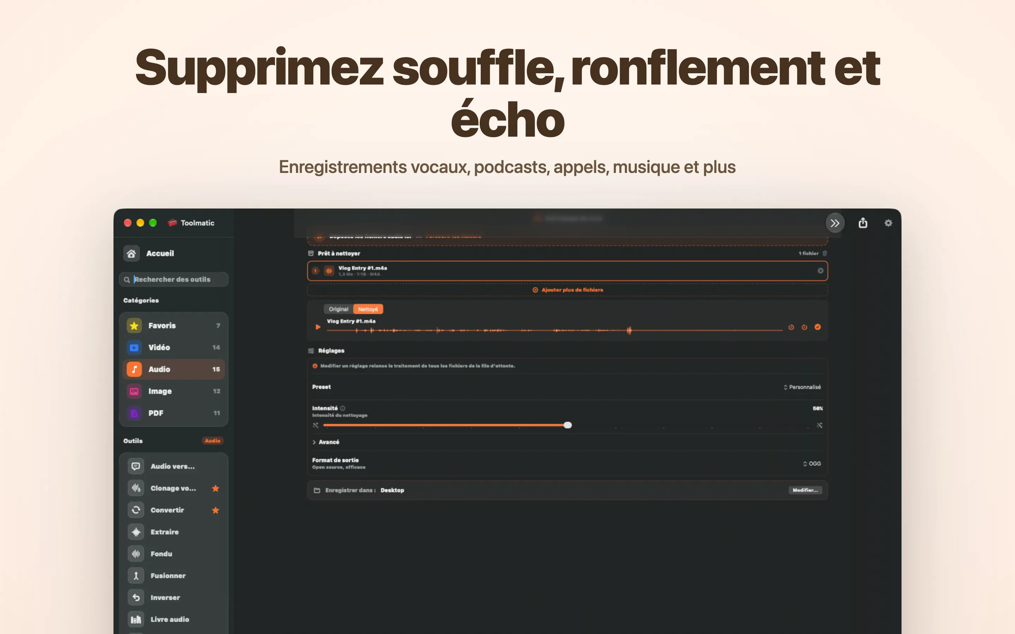This screenshot has height=634, width=1015.
Task: Open the Format de sortie OGG dropdown
Action: point(812,463)
